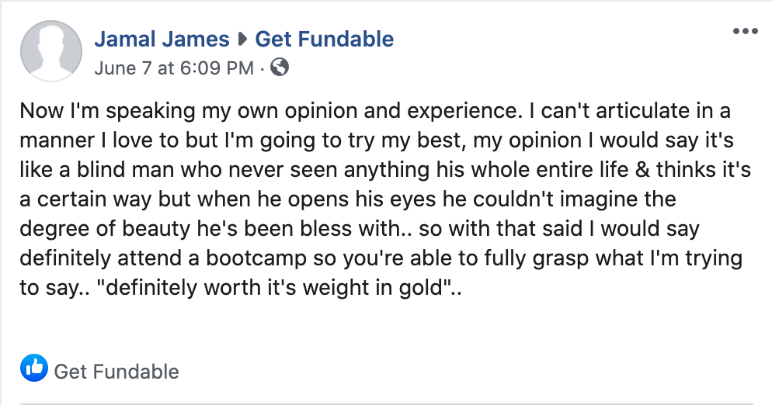
Task: View Get Fundable in the likes list
Action: point(116,372)
